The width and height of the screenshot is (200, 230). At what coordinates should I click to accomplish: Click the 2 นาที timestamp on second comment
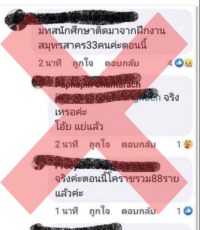67,144
